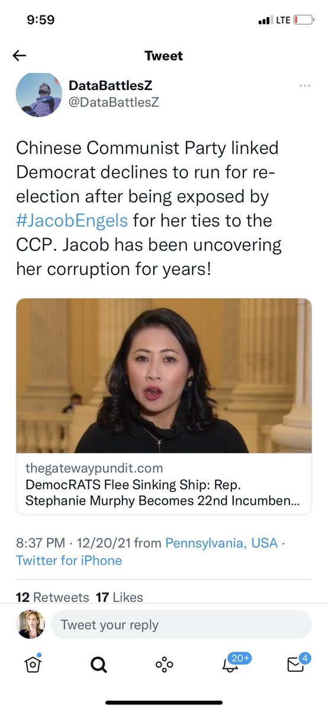Viewport: 328px width, 711px height.
Task: Open the Search magnifier tab
Action: (98, 665)
